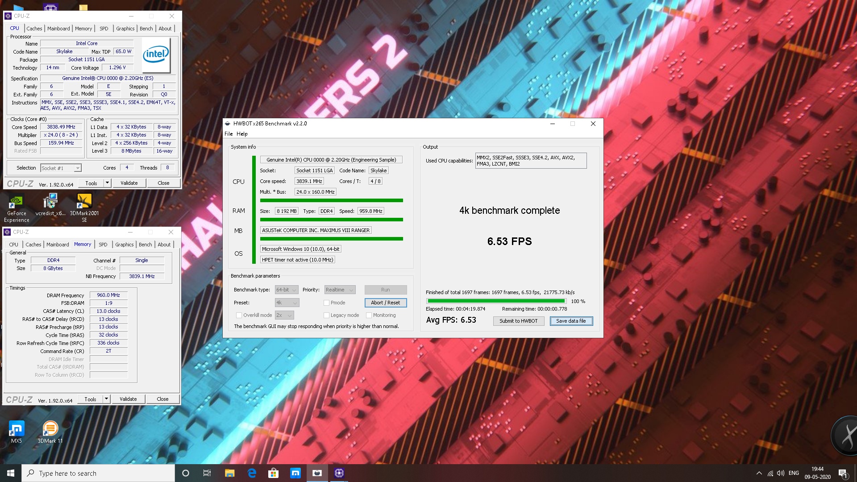Click Close in bottom CPU-Z window

[162, 399]
